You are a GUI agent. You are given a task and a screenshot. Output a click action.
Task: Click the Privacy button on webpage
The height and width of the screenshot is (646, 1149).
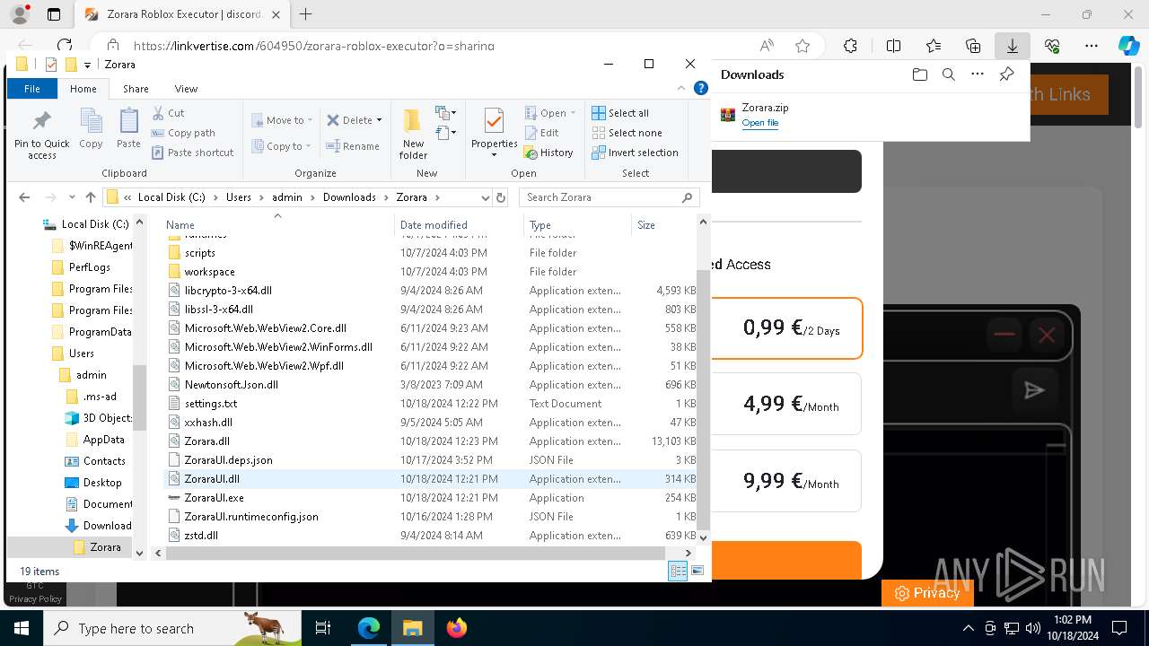tap(927, 593)
